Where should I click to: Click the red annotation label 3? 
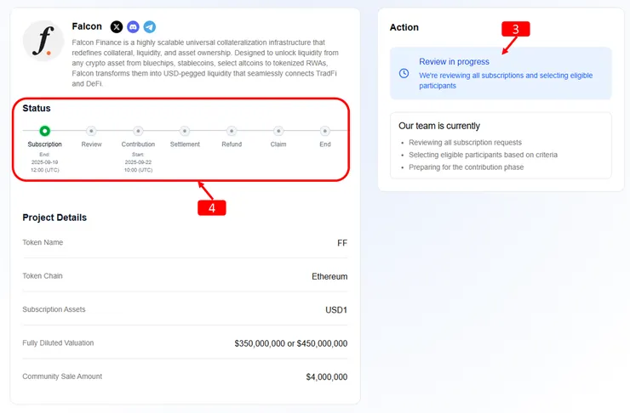[515, 28]
